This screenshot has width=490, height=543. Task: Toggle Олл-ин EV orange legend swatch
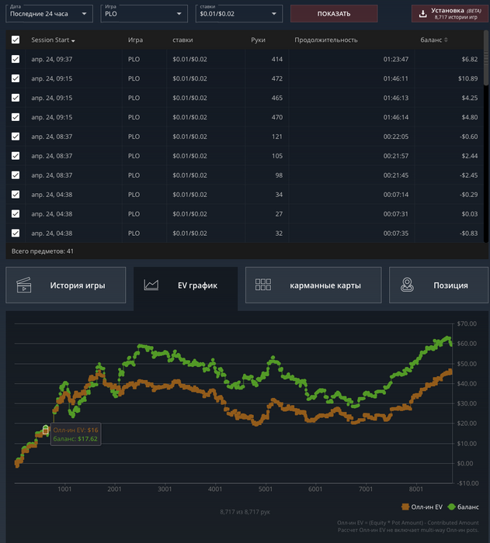click(x=405, y=507)
